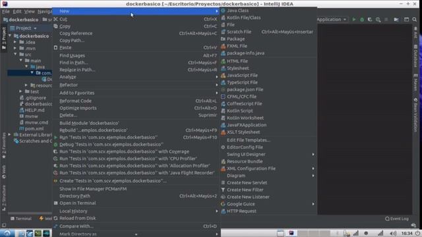The height and width of the screenshot is (237, 422).
Task: Open the Search Everywhere magnifier icon
Action: [415, 19]
